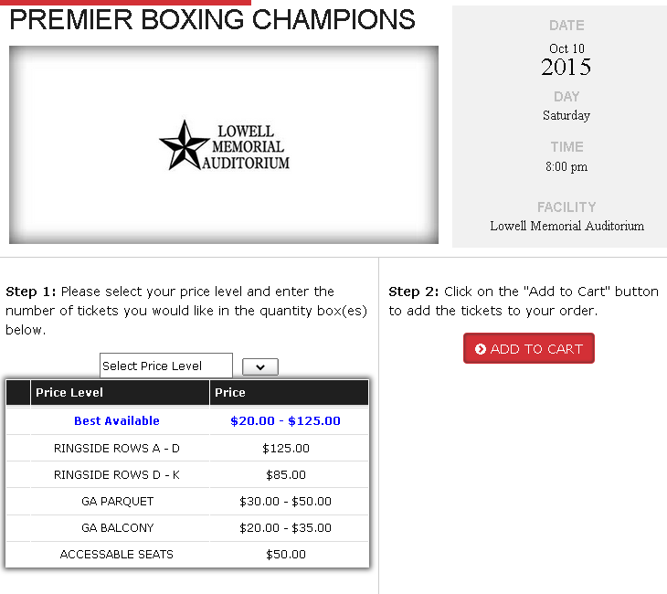Select the Accessable Seats price level

tap(117, 554)
